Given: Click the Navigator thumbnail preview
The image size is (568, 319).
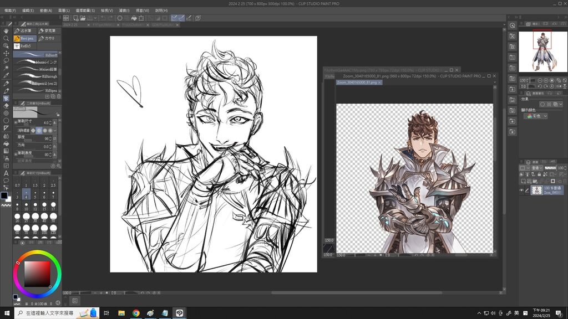Looking at the screenshot, I should click(543, 52).
